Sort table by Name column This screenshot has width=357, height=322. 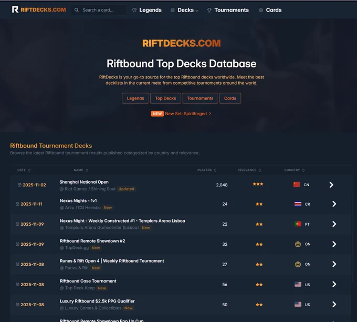81,170
